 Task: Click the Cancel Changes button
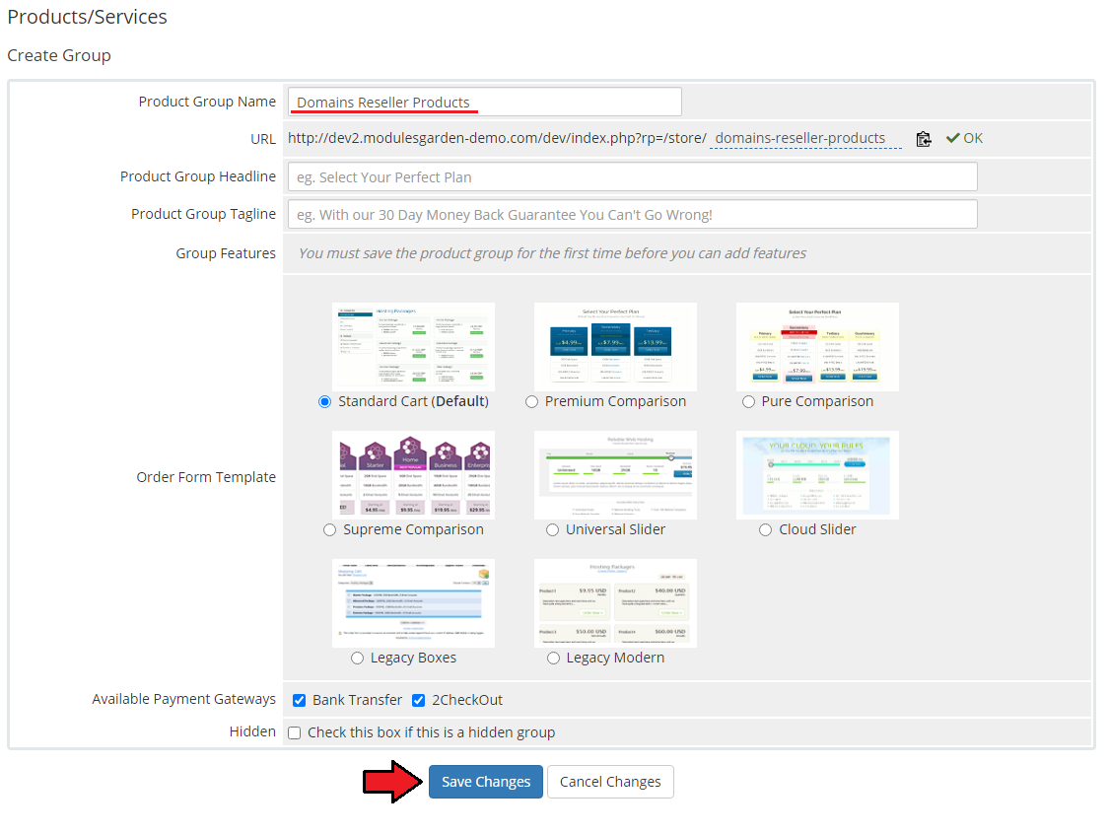pos(610,782)
